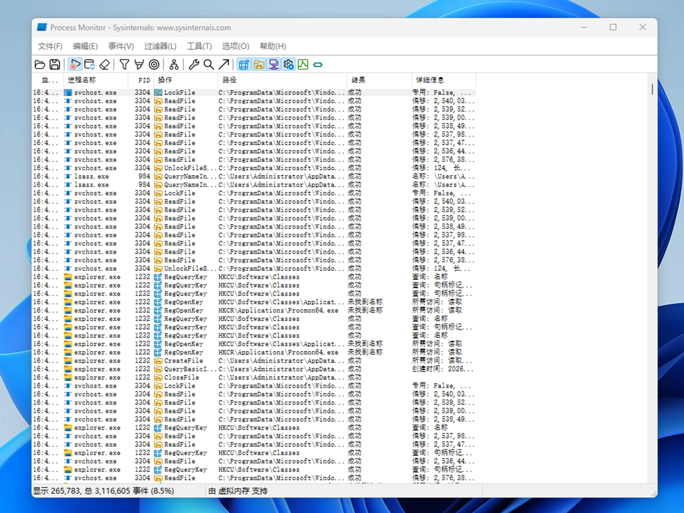Toggle Show Network Activity
The image size is (684, 513).
(273, 65)
